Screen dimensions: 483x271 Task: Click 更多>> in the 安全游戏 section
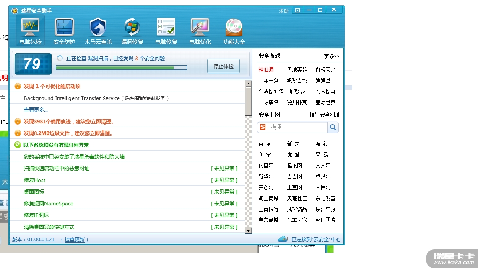pyautogui.click(x=332, y=56)
